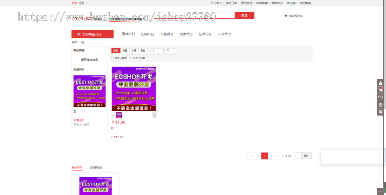
Task: Switch to the 猜你喜欢 tab
Action: (x=77, y=168)
